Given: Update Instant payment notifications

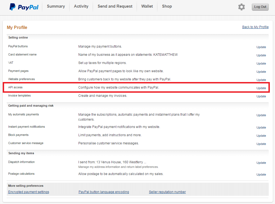Looking at the screenshot, I should tap(261, 127).
